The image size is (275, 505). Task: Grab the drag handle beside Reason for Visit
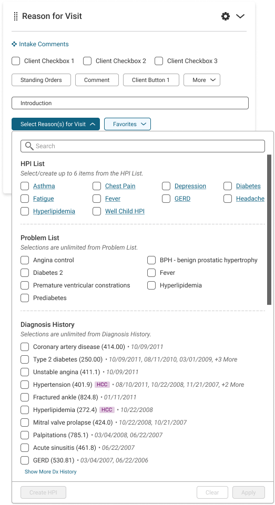click(15, 16)
